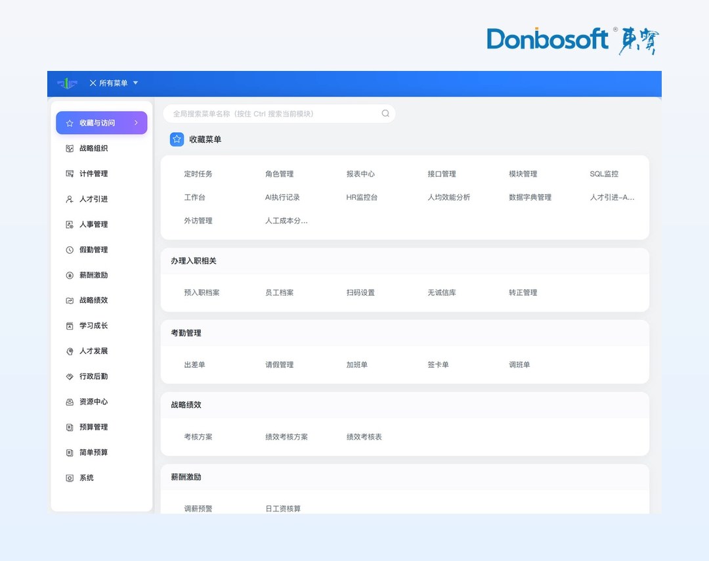
Task: Open 数据字典管理 from favorites
Action: pos(530,197)
